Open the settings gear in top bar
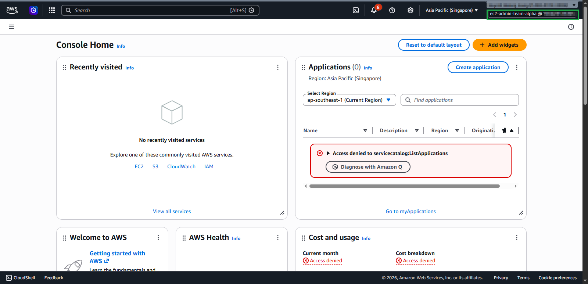This screenshot has width=588, height=284. tap(410, 10)
